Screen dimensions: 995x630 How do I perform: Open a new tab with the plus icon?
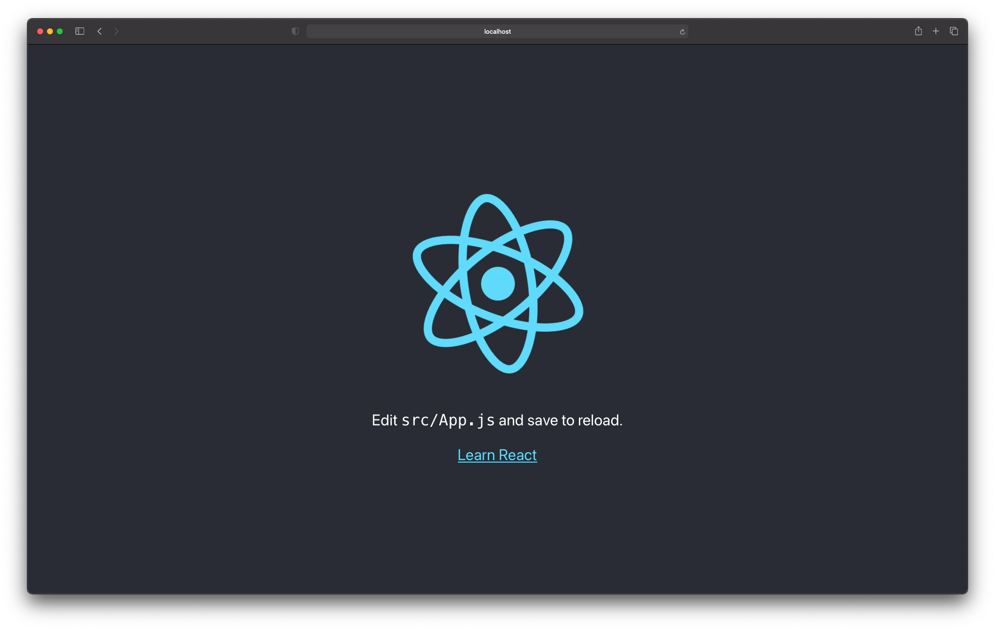pos(936,31)
